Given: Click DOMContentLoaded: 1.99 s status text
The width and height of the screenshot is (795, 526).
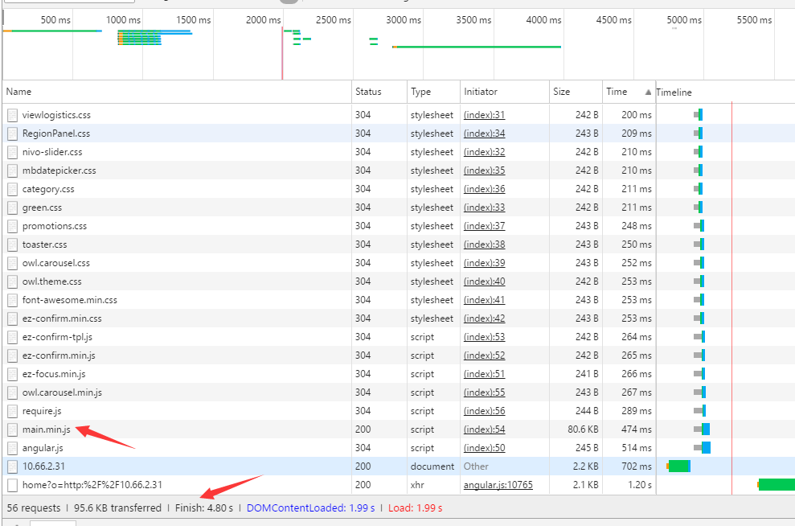Looking at the screenshot, I should pyautogui.click(x=311, y=508).
